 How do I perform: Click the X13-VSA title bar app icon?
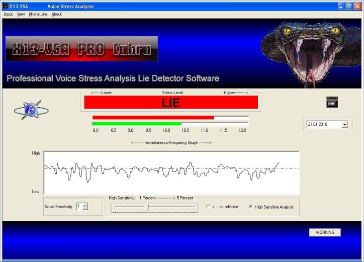click(x=5, y=6)
